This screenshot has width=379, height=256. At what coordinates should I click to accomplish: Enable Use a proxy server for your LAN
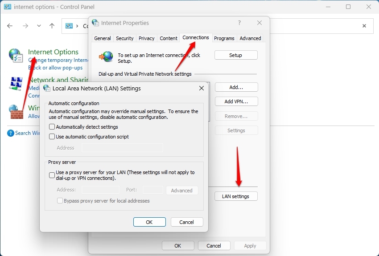[52, 175]
